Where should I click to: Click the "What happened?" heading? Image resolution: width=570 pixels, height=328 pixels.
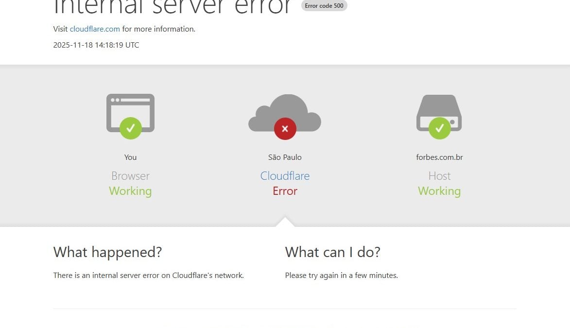point(107,252)
